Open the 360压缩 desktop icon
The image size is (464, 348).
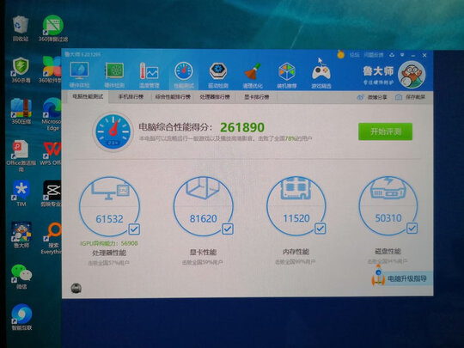pyautogui.click(x=21, y=108)
